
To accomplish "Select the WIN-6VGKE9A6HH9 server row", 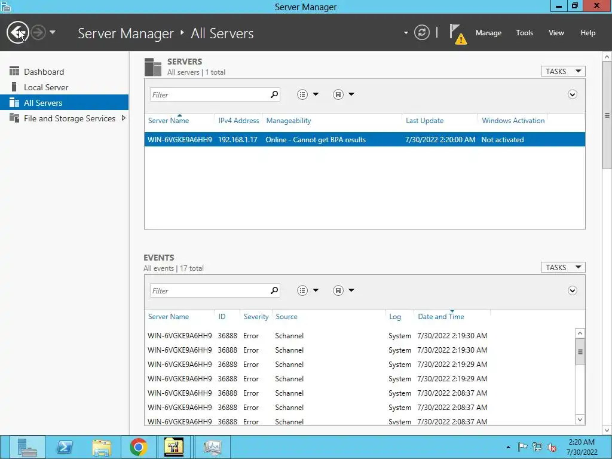I will [365, 139].
